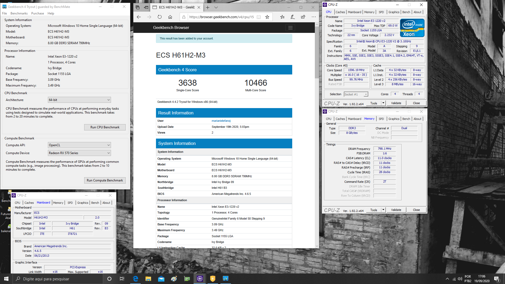Set these tabs aside icon
The height and width of the screenshot is (284, 505).
[x=146, y=7]
